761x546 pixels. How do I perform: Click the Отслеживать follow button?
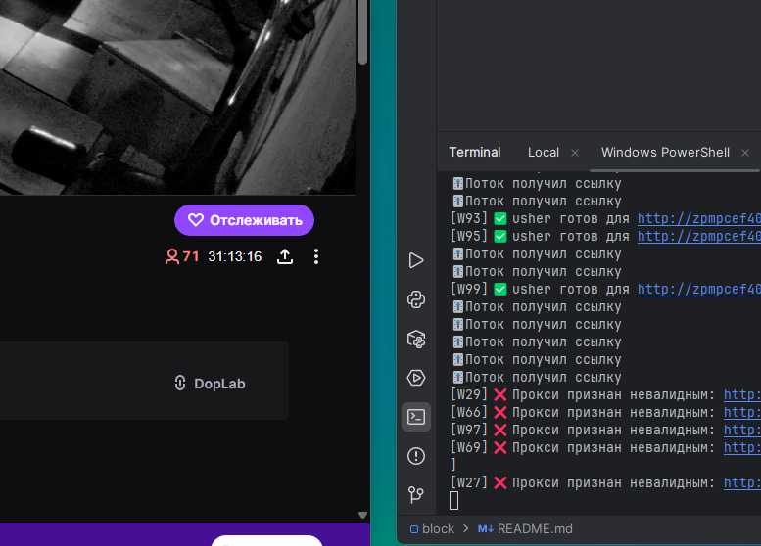point(244,220)
